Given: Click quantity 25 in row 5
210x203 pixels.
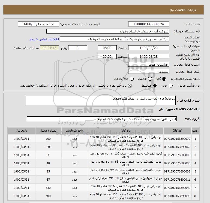Looking at the screenshot, I should click(x=48, y=171).
